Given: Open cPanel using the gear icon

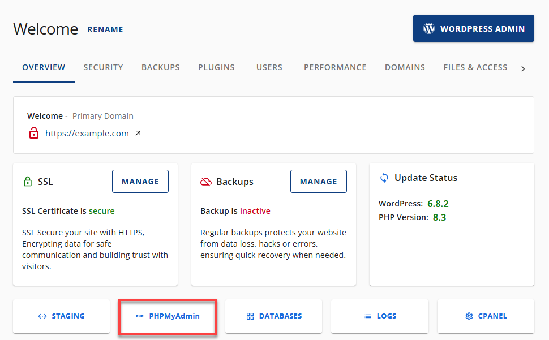Looking at the screenshot, I should 469,316.
